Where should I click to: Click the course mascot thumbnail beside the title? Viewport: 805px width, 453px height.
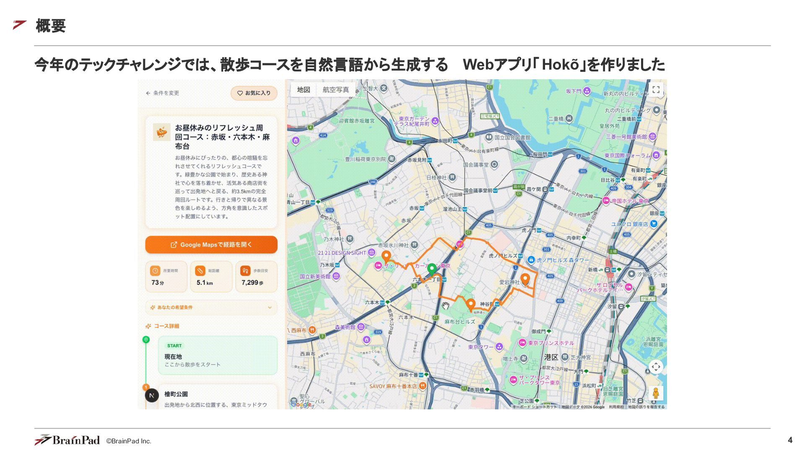pos(161,132)
